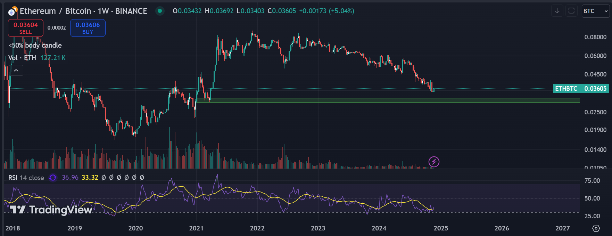Click the green horizontal support zone
612x236 pixels.
[x=388, y=100]
